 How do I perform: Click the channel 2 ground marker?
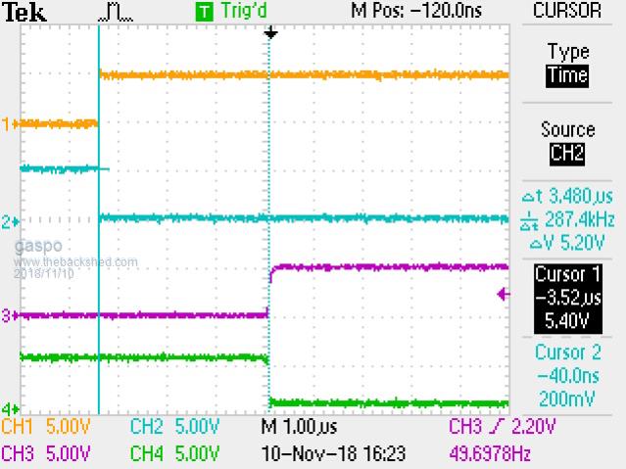(x=8, y=222)
